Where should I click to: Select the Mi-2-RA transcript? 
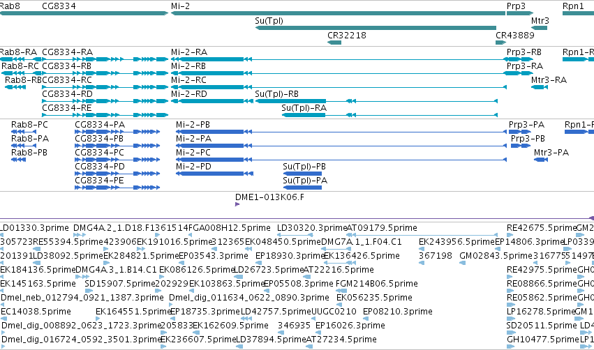tap(339, 59)
